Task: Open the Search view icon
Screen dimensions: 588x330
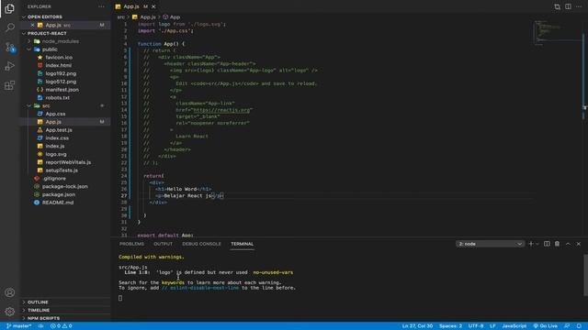Action: 10,27
